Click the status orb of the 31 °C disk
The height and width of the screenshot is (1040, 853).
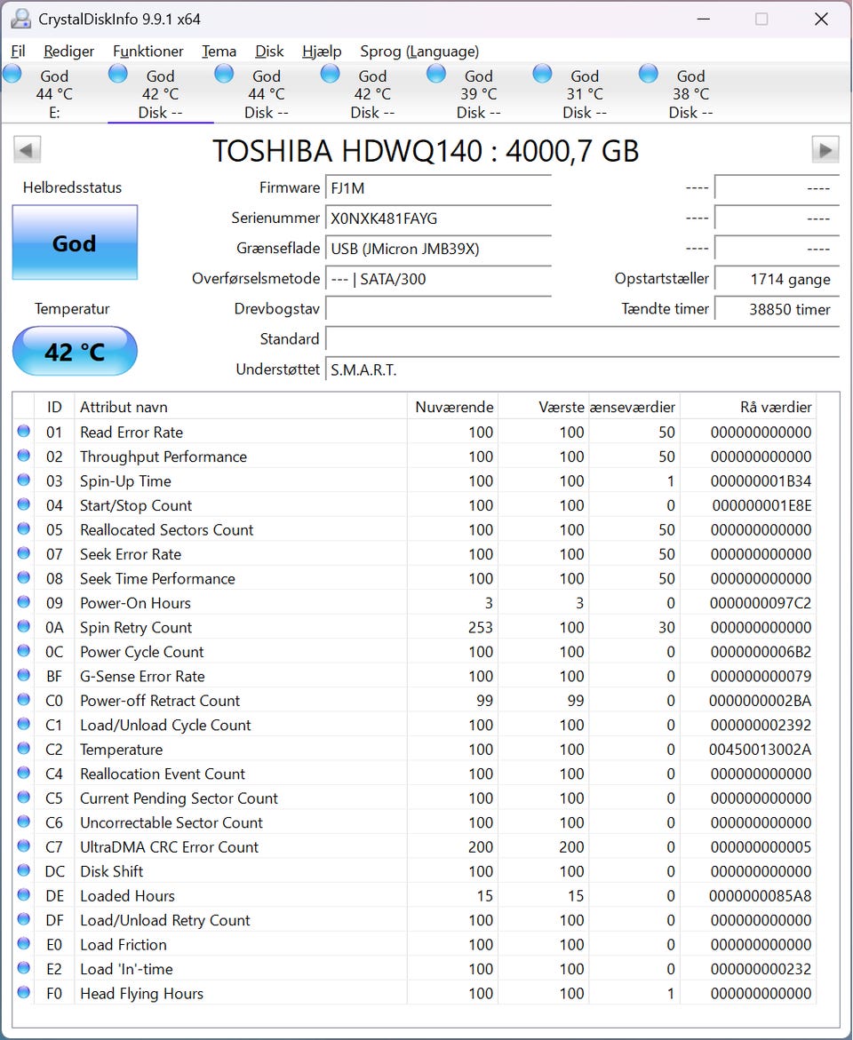542,74
